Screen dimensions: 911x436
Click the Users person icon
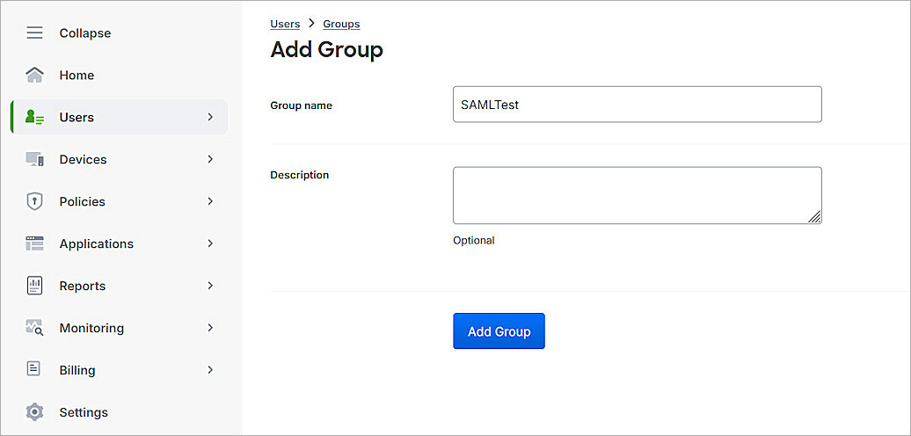34,117
